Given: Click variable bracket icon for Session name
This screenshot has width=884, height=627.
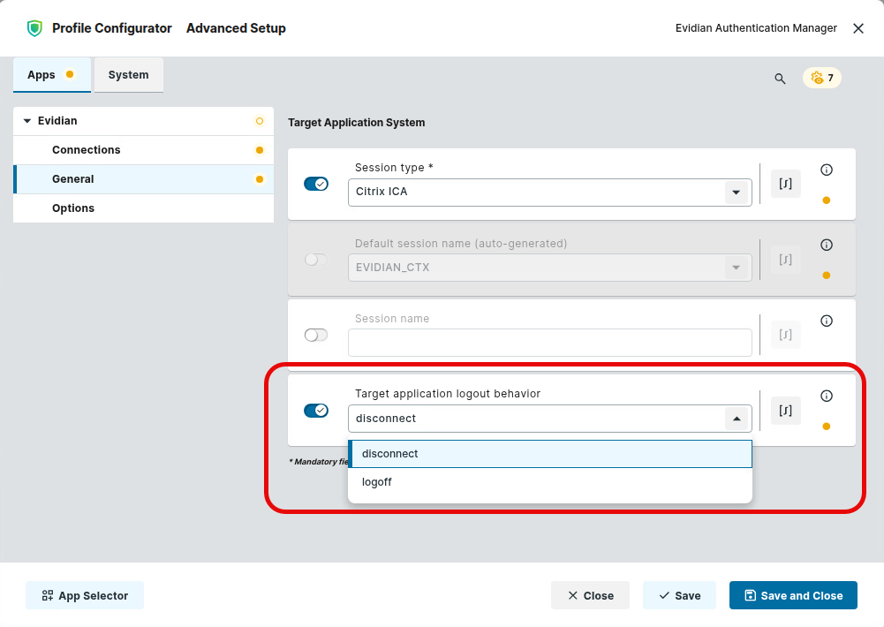Looking at the screenshot, I should click(x=785, y=335).
